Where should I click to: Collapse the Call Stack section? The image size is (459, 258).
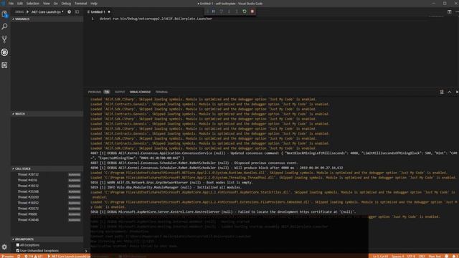pos(47,169)
